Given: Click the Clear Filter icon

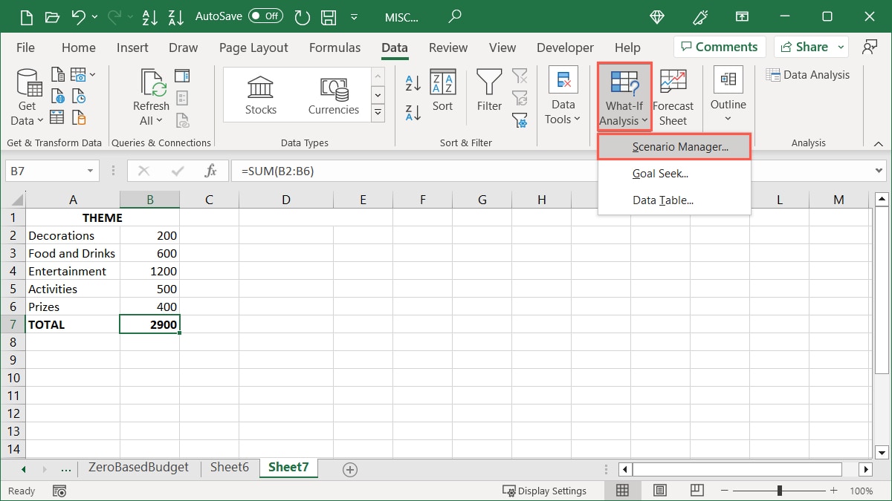Looking at the screenshot, I should coord(520,75).
